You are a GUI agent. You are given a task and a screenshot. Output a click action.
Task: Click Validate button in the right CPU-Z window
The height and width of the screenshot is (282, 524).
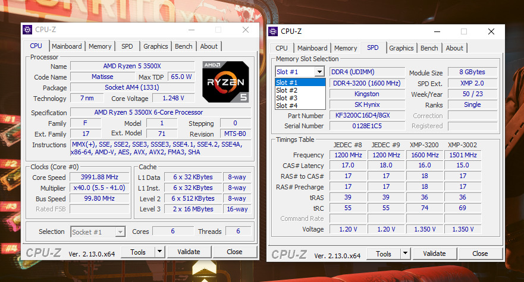tap(434, 254)
